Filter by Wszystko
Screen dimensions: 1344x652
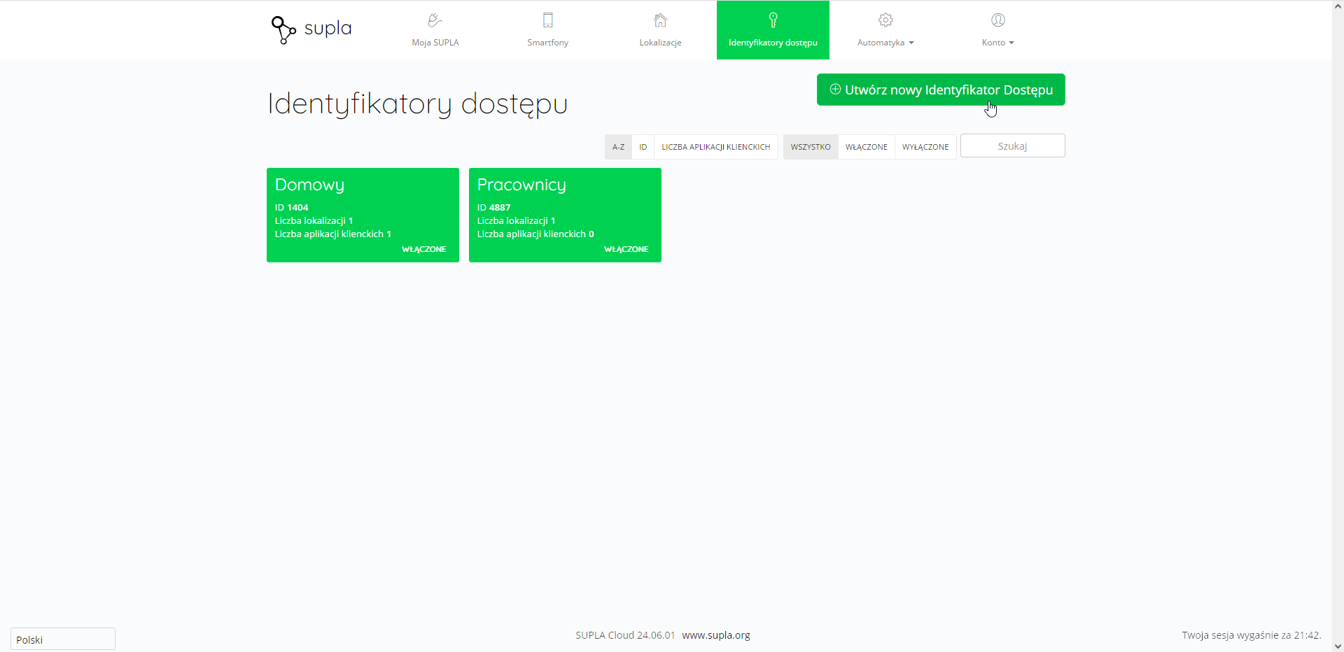(x=811, y=147)
